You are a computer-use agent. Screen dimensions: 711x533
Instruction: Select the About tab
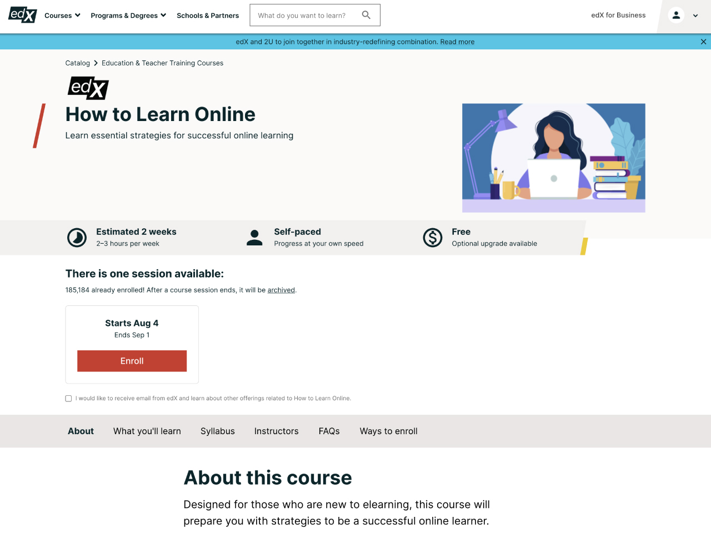(81, 431)
